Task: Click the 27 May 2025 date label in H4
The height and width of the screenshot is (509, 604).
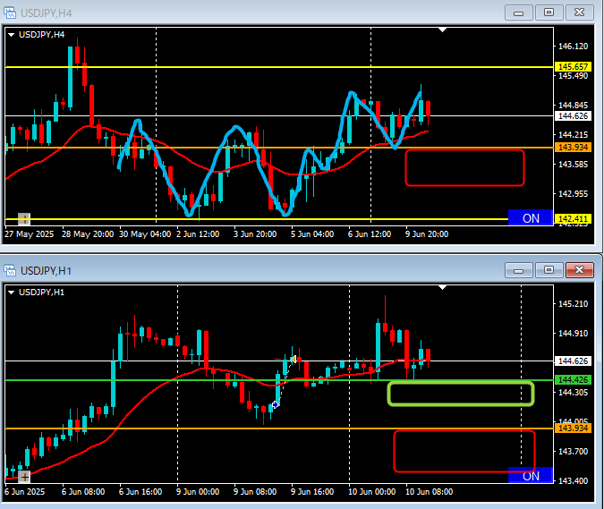Action: [x=30, y=234]
